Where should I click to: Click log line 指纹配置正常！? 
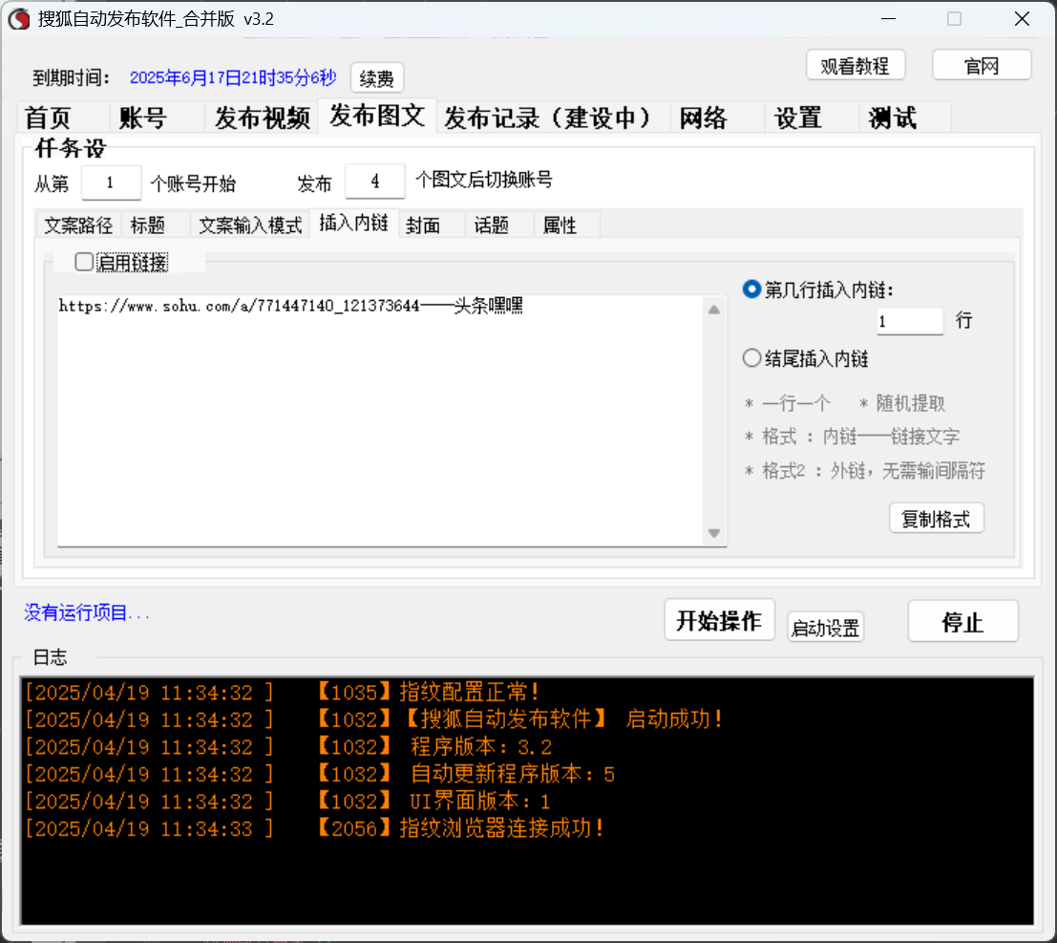(283, 692)
